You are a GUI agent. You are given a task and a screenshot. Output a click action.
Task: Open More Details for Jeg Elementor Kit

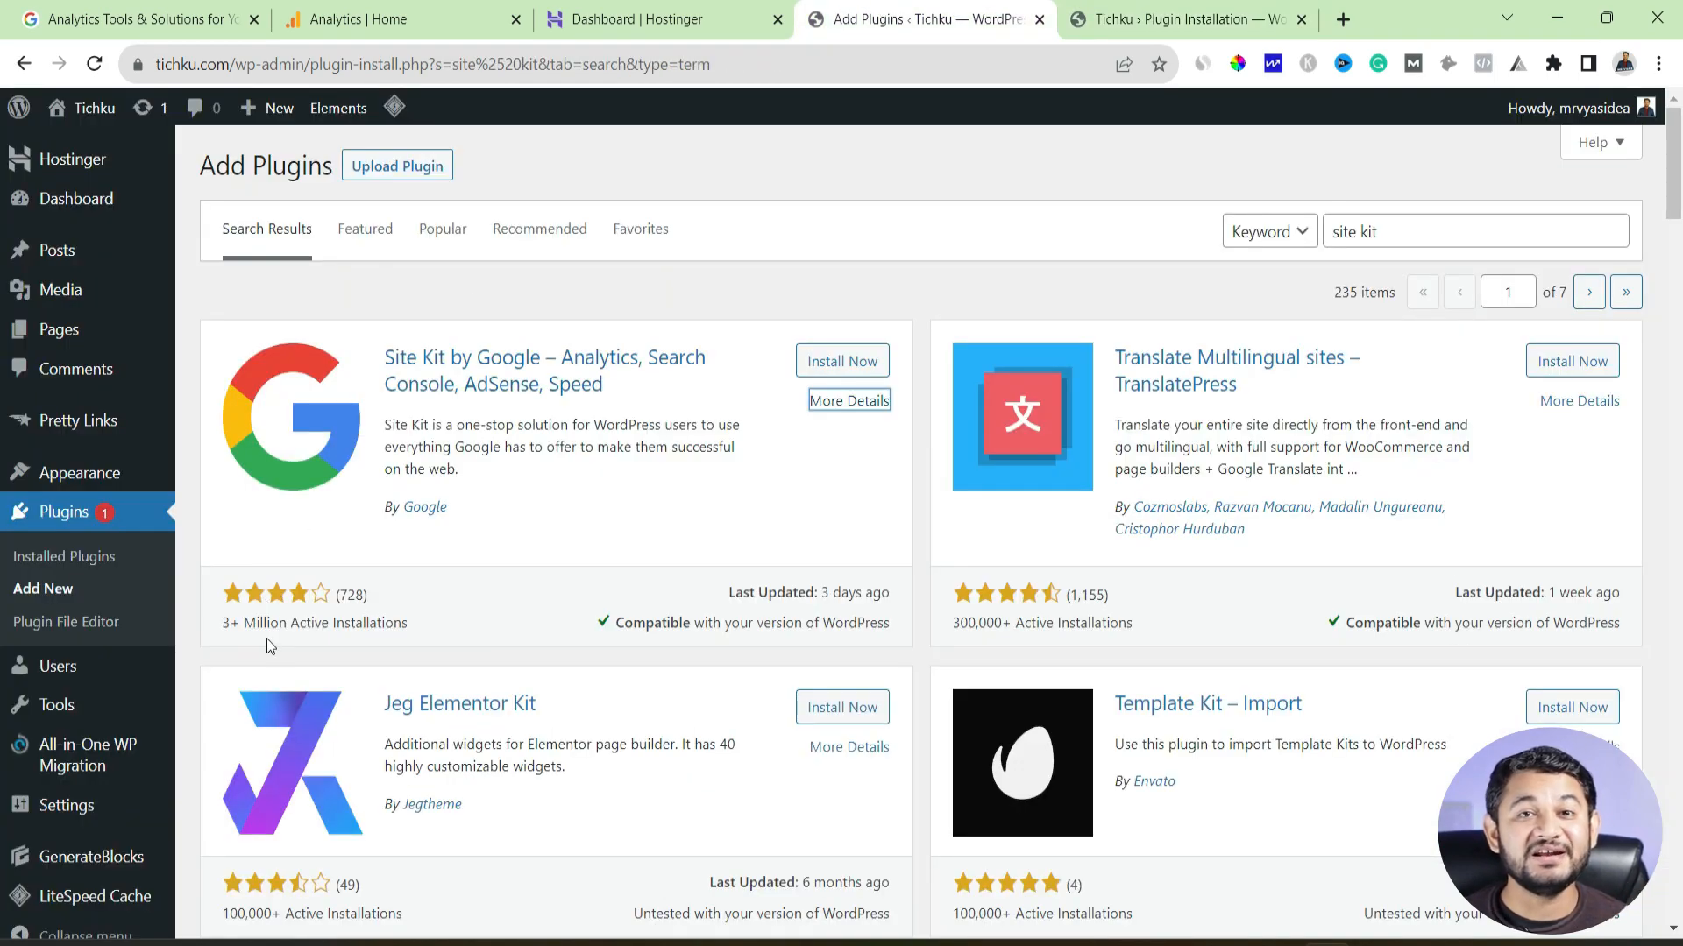pos(849,746)
